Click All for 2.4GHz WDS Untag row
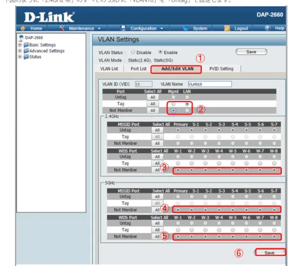The height and width of the screenshot is (266, 290). point(158,157)
